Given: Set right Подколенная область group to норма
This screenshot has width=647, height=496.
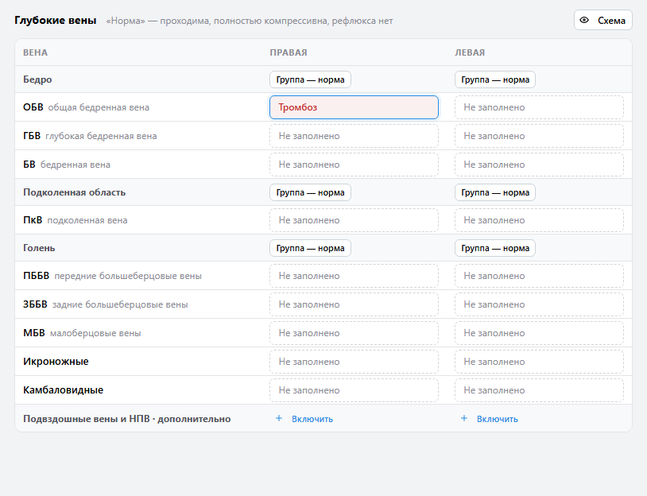Looking at the screenshot, I should (310, 192).
